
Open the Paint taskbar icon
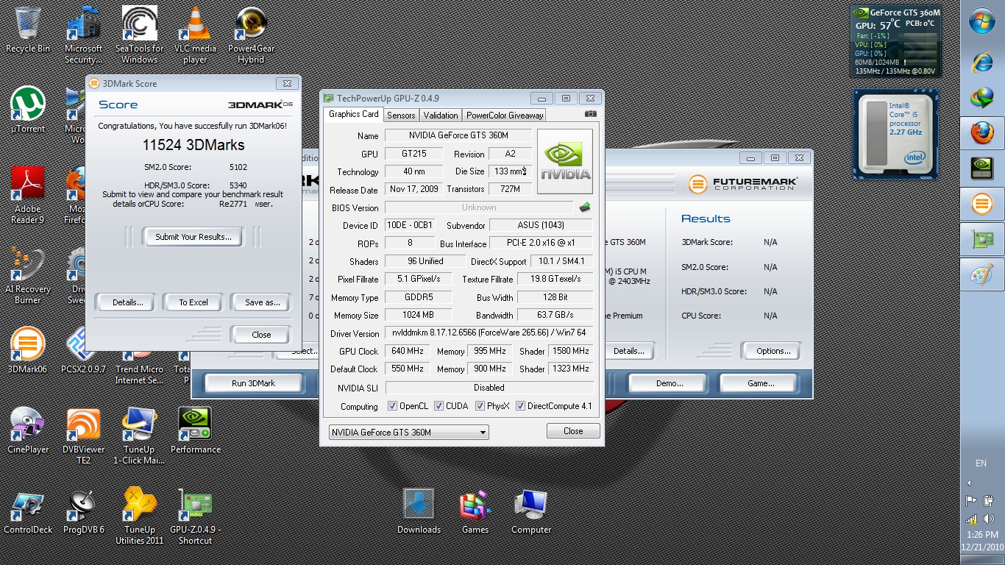coord(982,275)
